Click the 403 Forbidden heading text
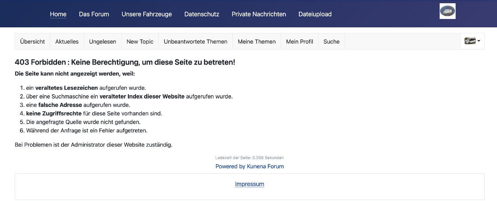Image resolution: width=497 pixels, height=201 pixels. [x=125, y=62]
